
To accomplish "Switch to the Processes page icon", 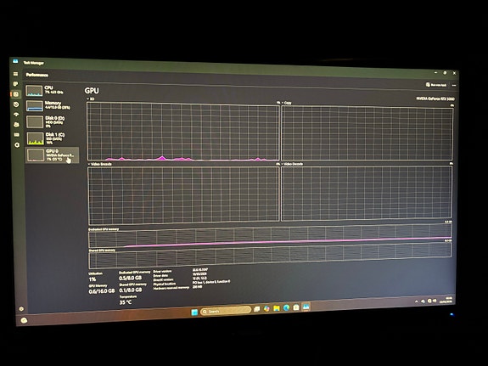I will point(16,84).
